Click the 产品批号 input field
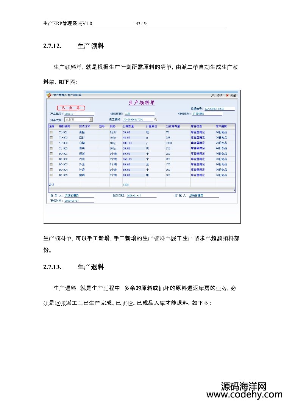284x402 pixels. [79, 114]
